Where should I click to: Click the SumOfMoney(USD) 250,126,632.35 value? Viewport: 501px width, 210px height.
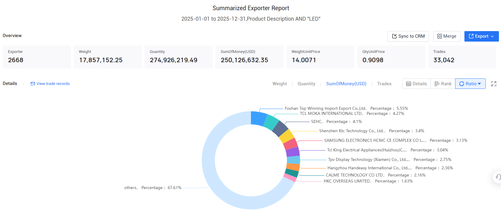tap(244, 60)
